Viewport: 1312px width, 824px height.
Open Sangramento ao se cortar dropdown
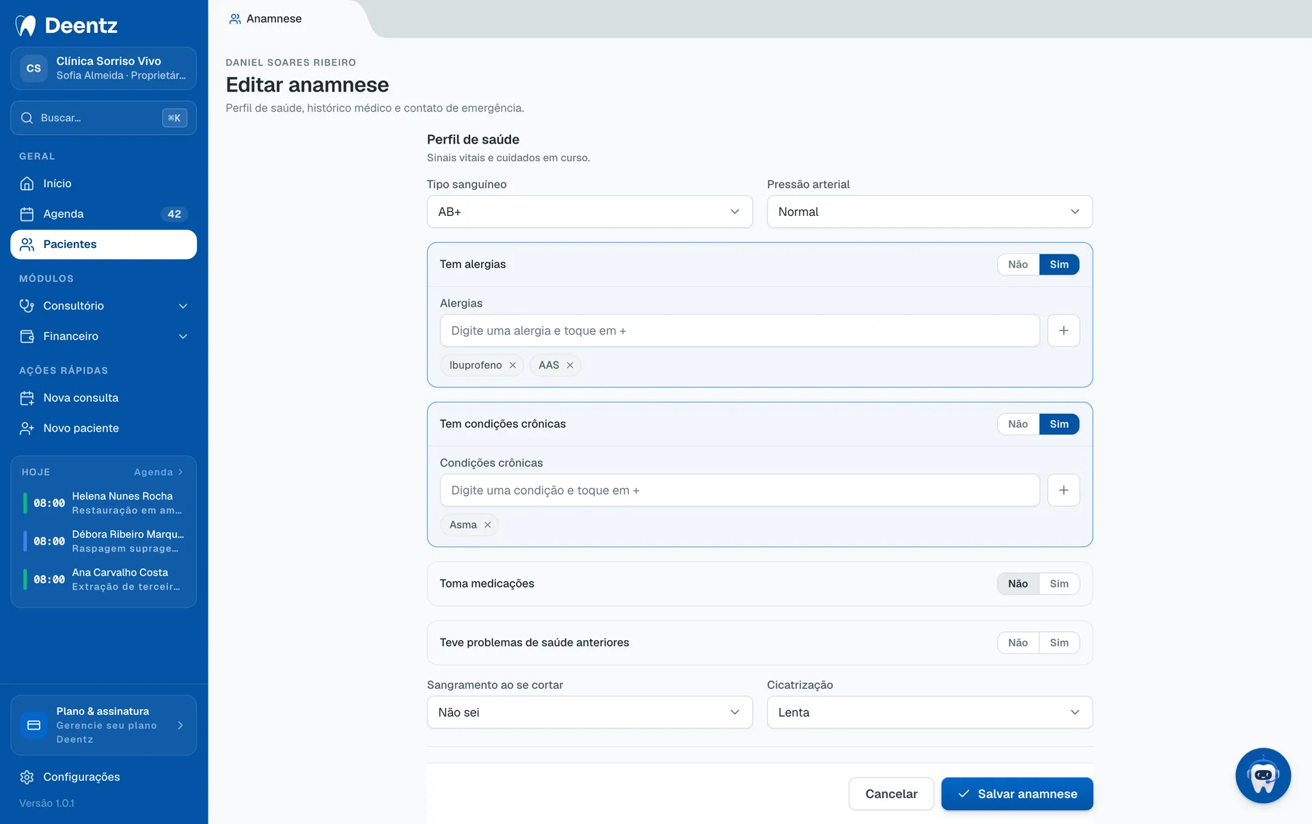pyautogui.click(x=590, y=713)
